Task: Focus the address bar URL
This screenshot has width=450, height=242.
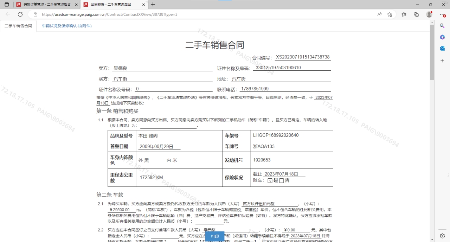Action: (x=110, y=14)
